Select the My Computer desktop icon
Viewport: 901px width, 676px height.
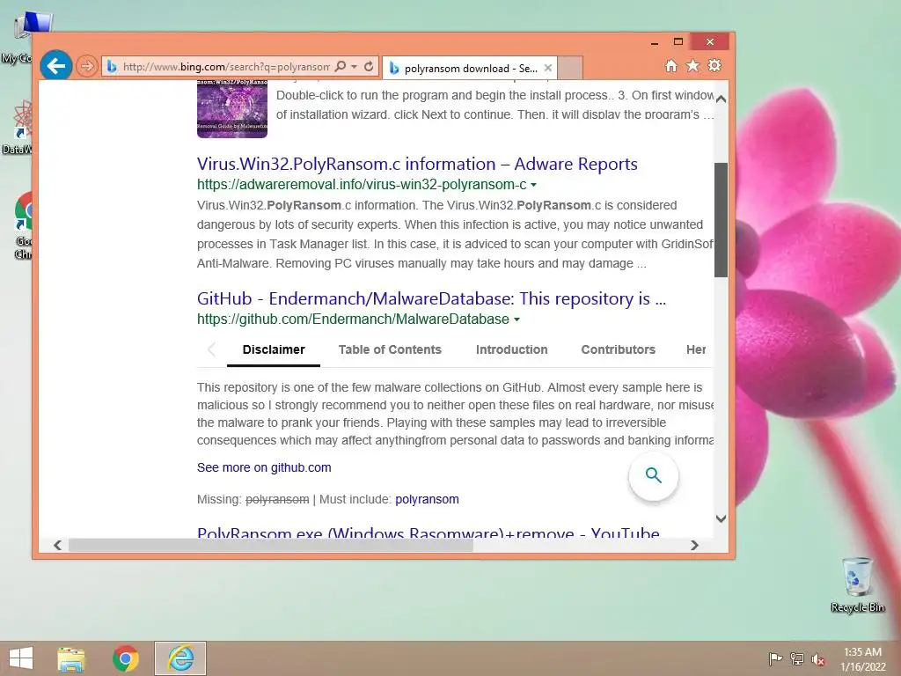pyautogui.click(x=23, y=39)
